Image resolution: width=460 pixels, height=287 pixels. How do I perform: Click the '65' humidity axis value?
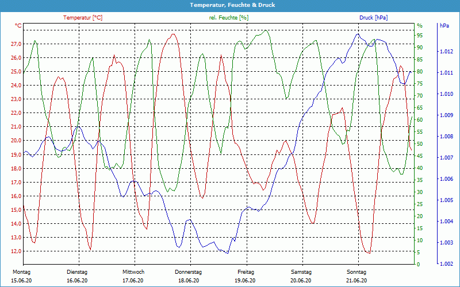(420, 108)
